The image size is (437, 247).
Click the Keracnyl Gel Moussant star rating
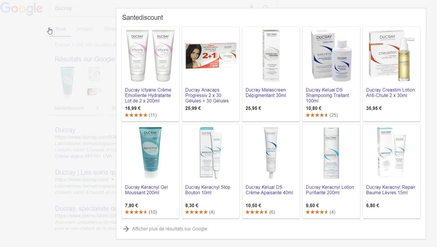click(136, 212)
